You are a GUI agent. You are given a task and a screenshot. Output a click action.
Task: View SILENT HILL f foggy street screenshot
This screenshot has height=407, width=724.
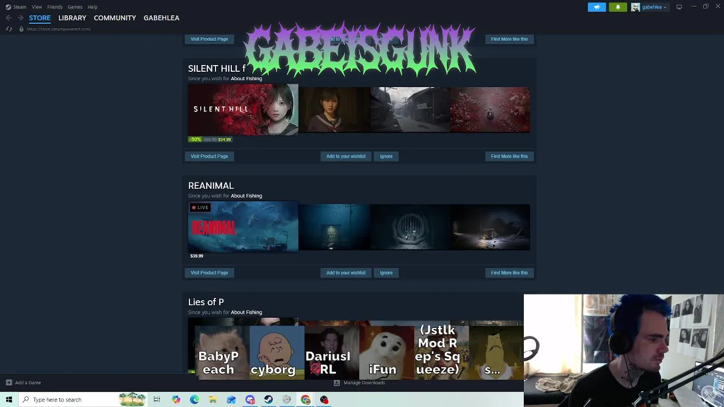coord(411,110)
